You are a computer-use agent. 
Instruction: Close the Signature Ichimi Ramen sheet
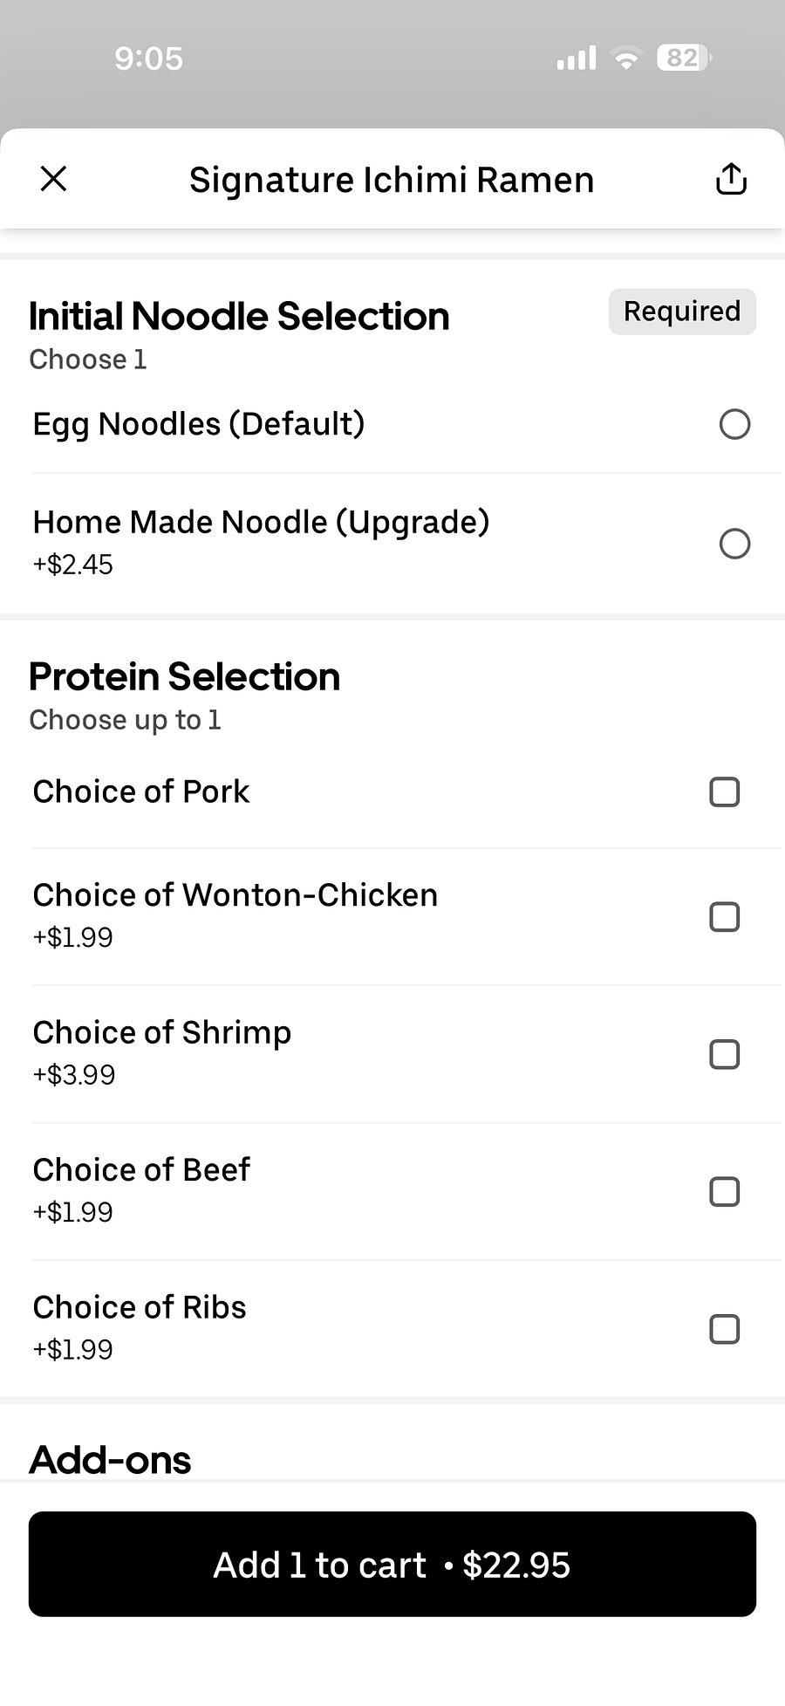point(54,179)
